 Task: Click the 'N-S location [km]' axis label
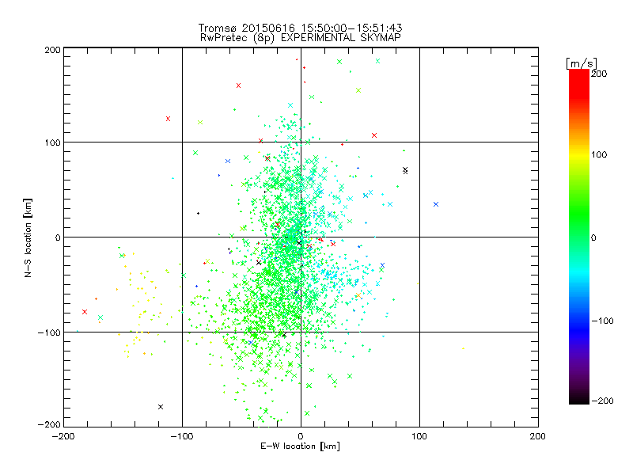pos(28,237)
